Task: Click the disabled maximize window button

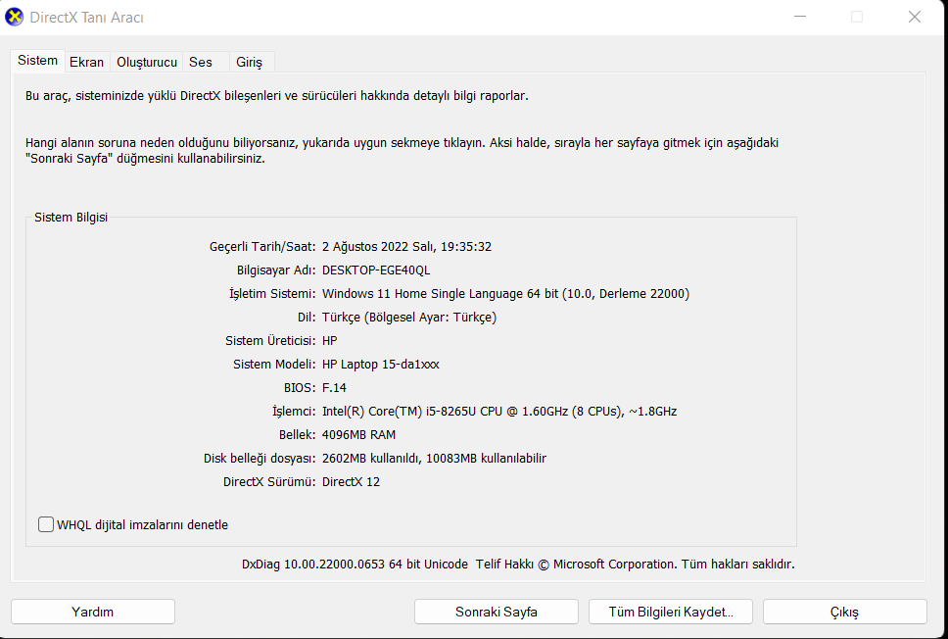Action: pyautogui.click(x=857, y=17)
